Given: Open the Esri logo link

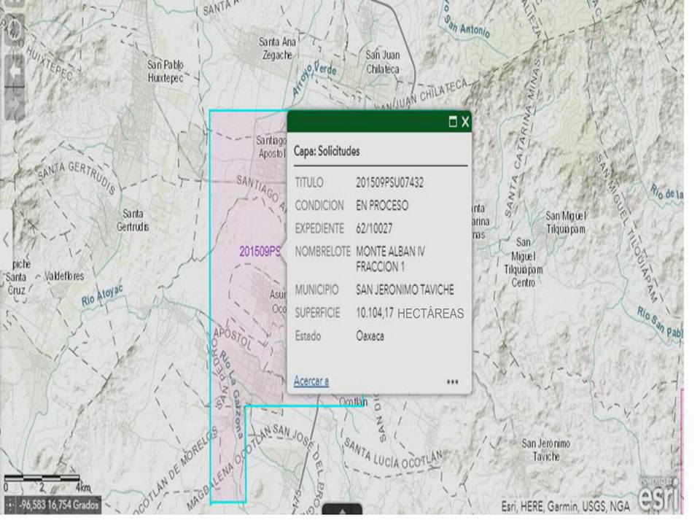Looking at the screenshot, I should point(658,497).
